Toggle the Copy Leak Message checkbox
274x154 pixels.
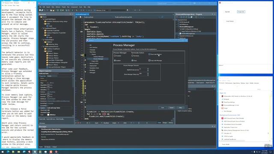[149, 60]
